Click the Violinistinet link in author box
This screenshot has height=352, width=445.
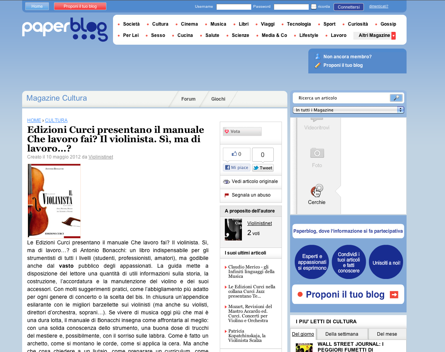coord(259,223)
